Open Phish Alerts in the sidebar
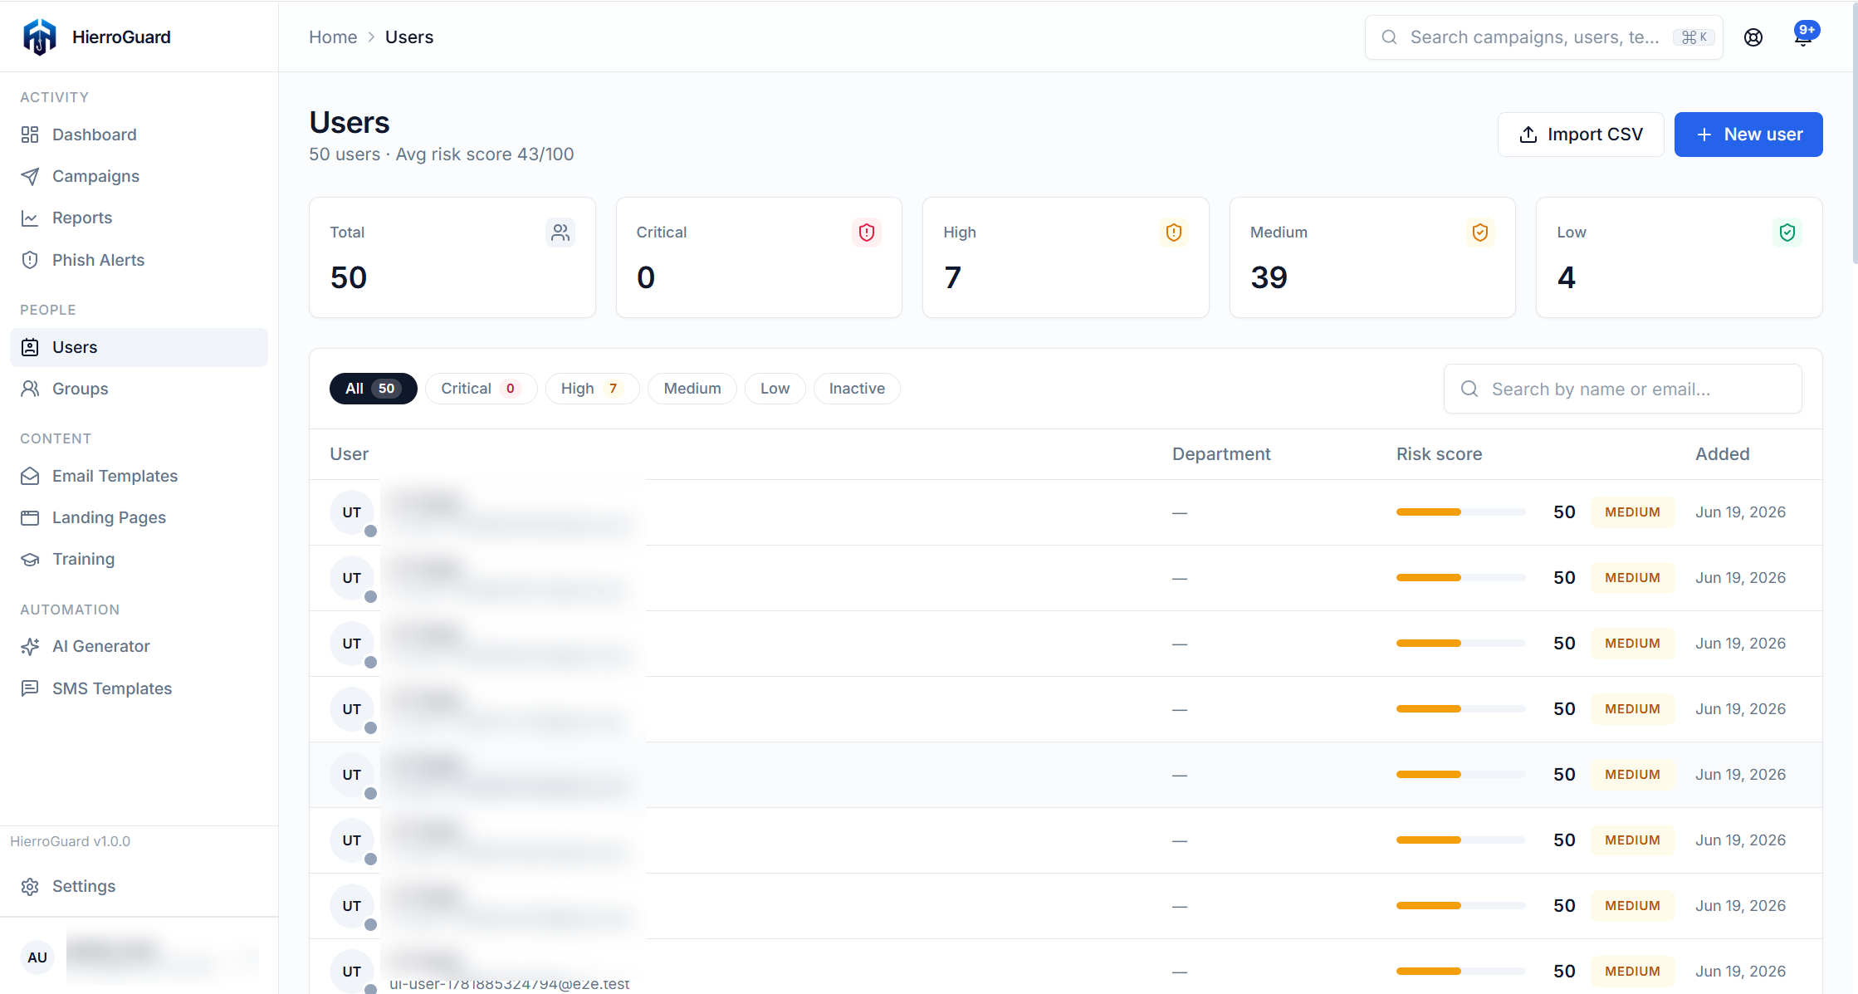 coord(139,260)
